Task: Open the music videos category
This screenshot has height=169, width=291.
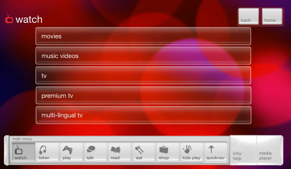Action: point(143,56)
